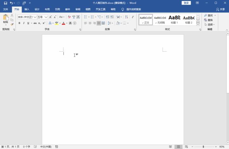Click the zoom slider in status bar

[x=203, y=147]
